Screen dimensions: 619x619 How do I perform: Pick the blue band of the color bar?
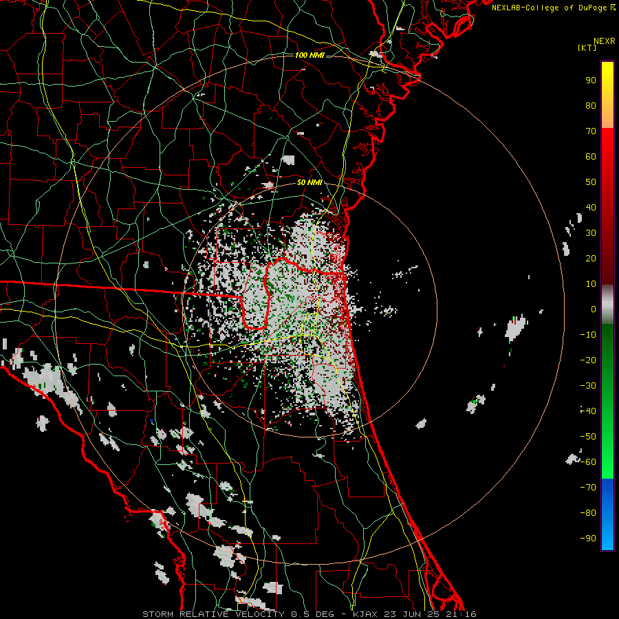(x=607, y=514)
